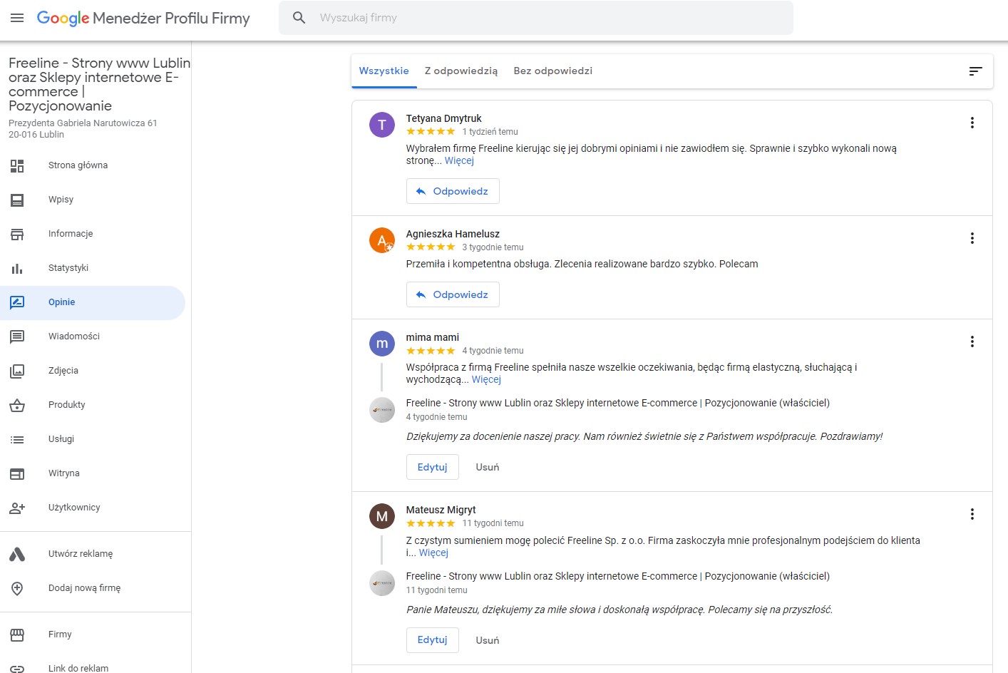Edit the reply to mima mami's review
Screen dimensions: 1008x673
tap(432, 467)
